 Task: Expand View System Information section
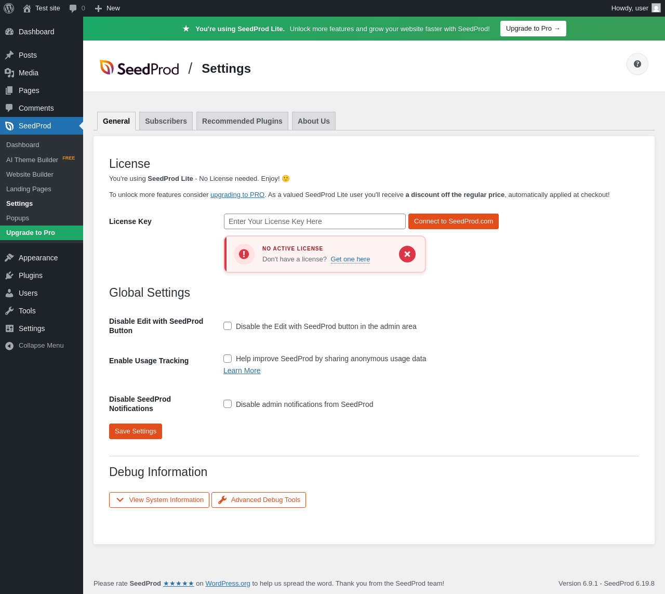point(159,500)
